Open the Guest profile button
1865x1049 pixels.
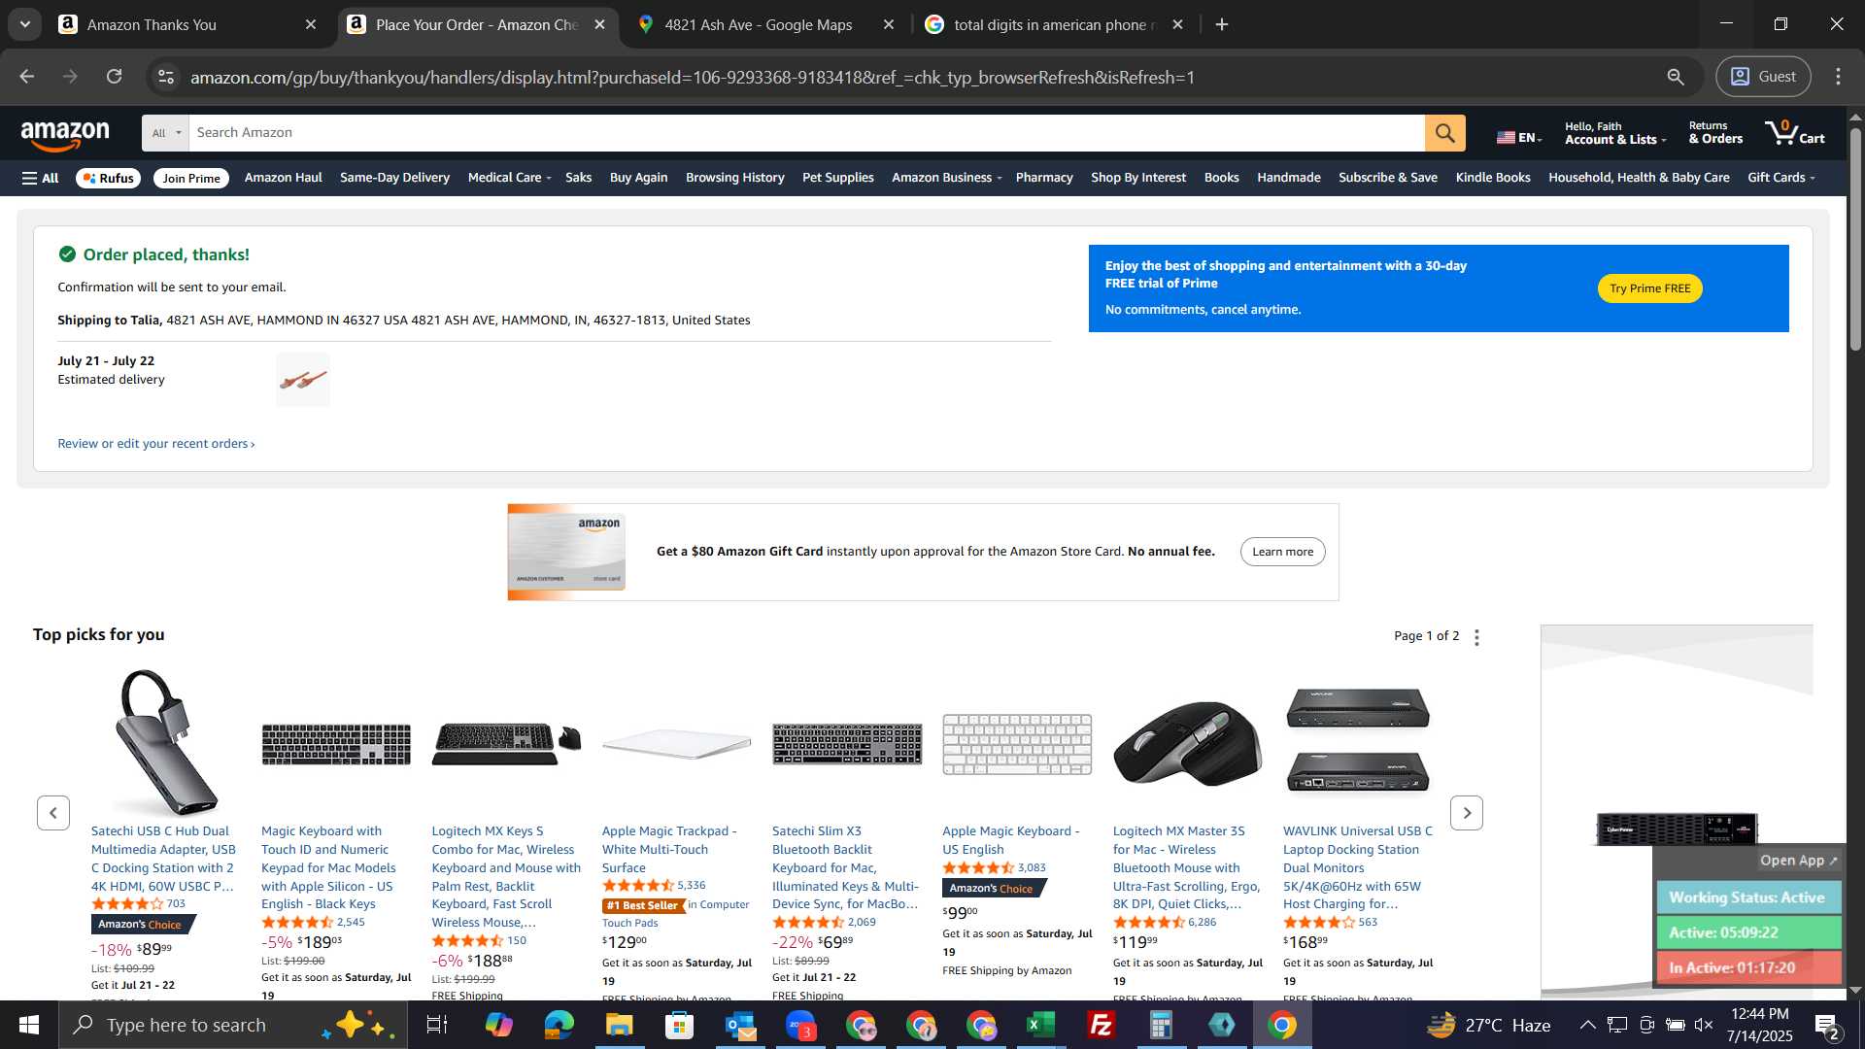[x=1762, y=77]
